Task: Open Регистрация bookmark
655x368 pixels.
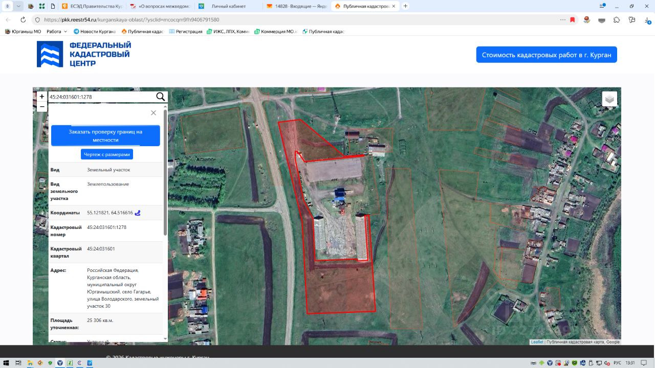Action: [x=185, y=32]
